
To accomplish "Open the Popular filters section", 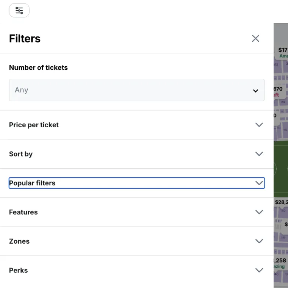I will point(33,183).
